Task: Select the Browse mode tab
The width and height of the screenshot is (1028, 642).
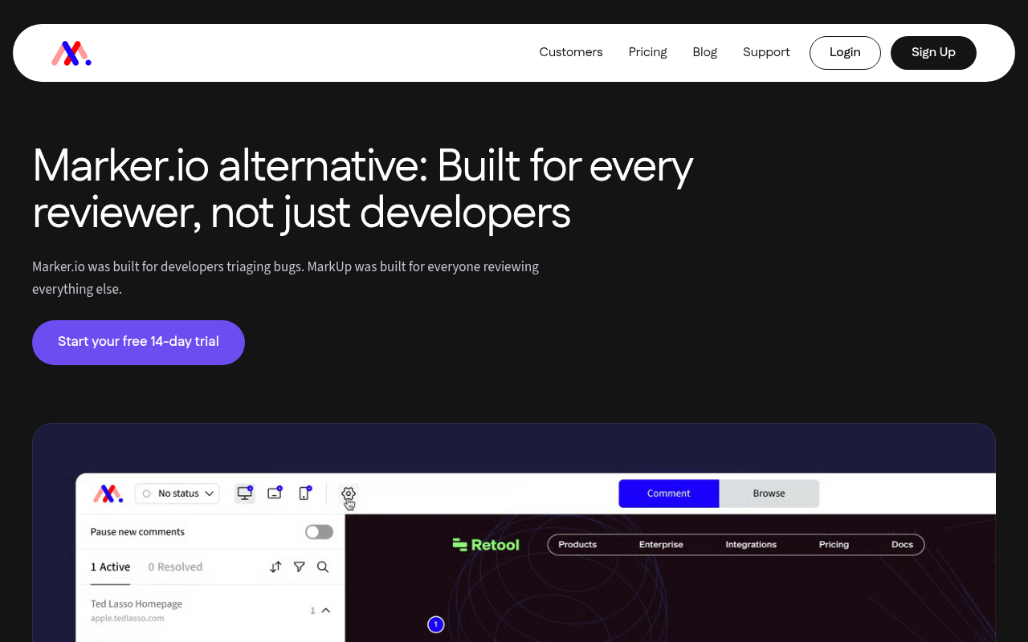Action: [x=769, y=494]
